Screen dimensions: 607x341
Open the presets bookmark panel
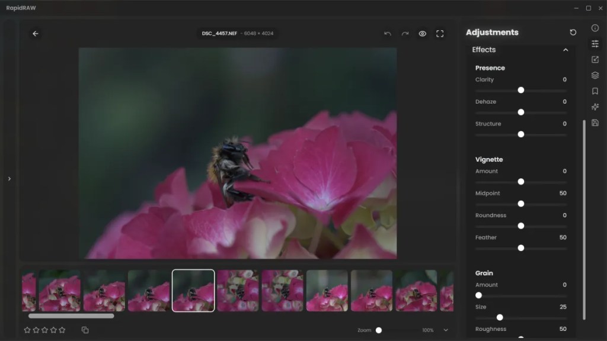595,91
